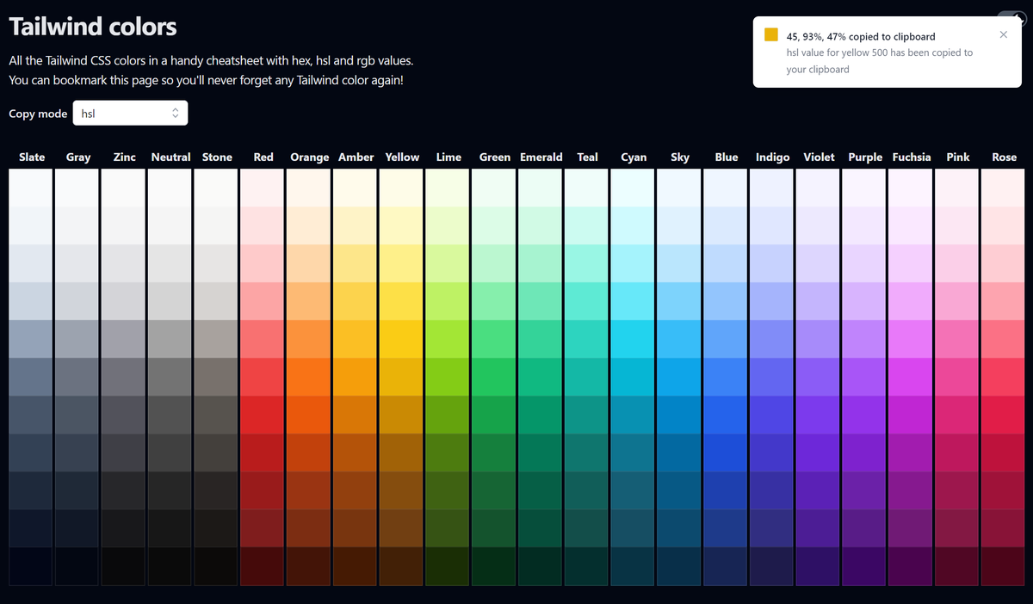This screenshot has width=1033, height=604.
Task: Click the yellow square icon in the notification
Action: click(771, 35)
